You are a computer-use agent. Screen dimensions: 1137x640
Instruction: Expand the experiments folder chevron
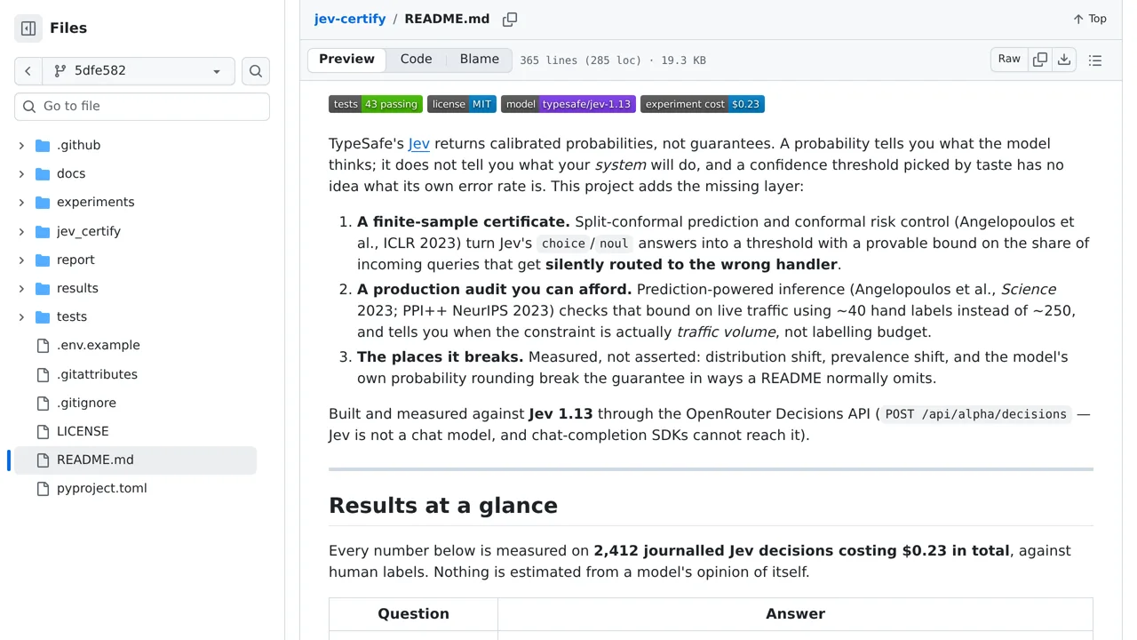point(21,202)
